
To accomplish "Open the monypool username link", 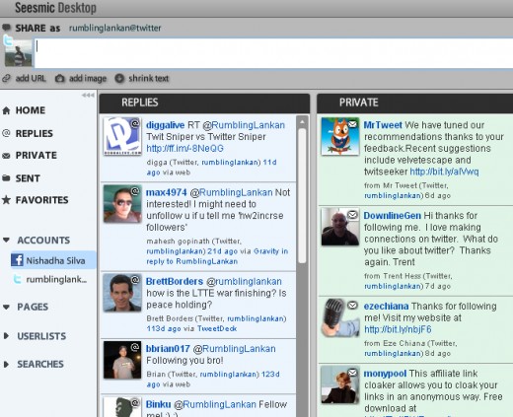I will click(x=385, y=374).
